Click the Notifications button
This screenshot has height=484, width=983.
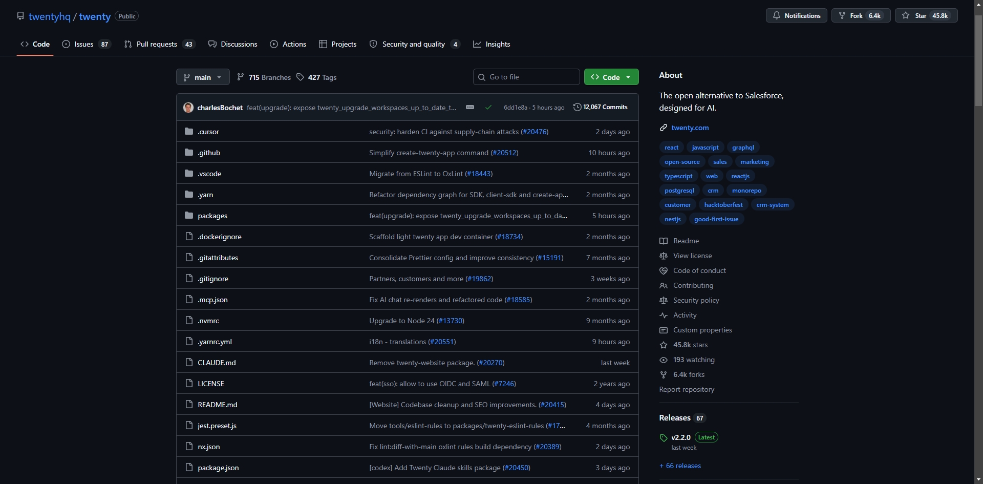click(797, 16)
